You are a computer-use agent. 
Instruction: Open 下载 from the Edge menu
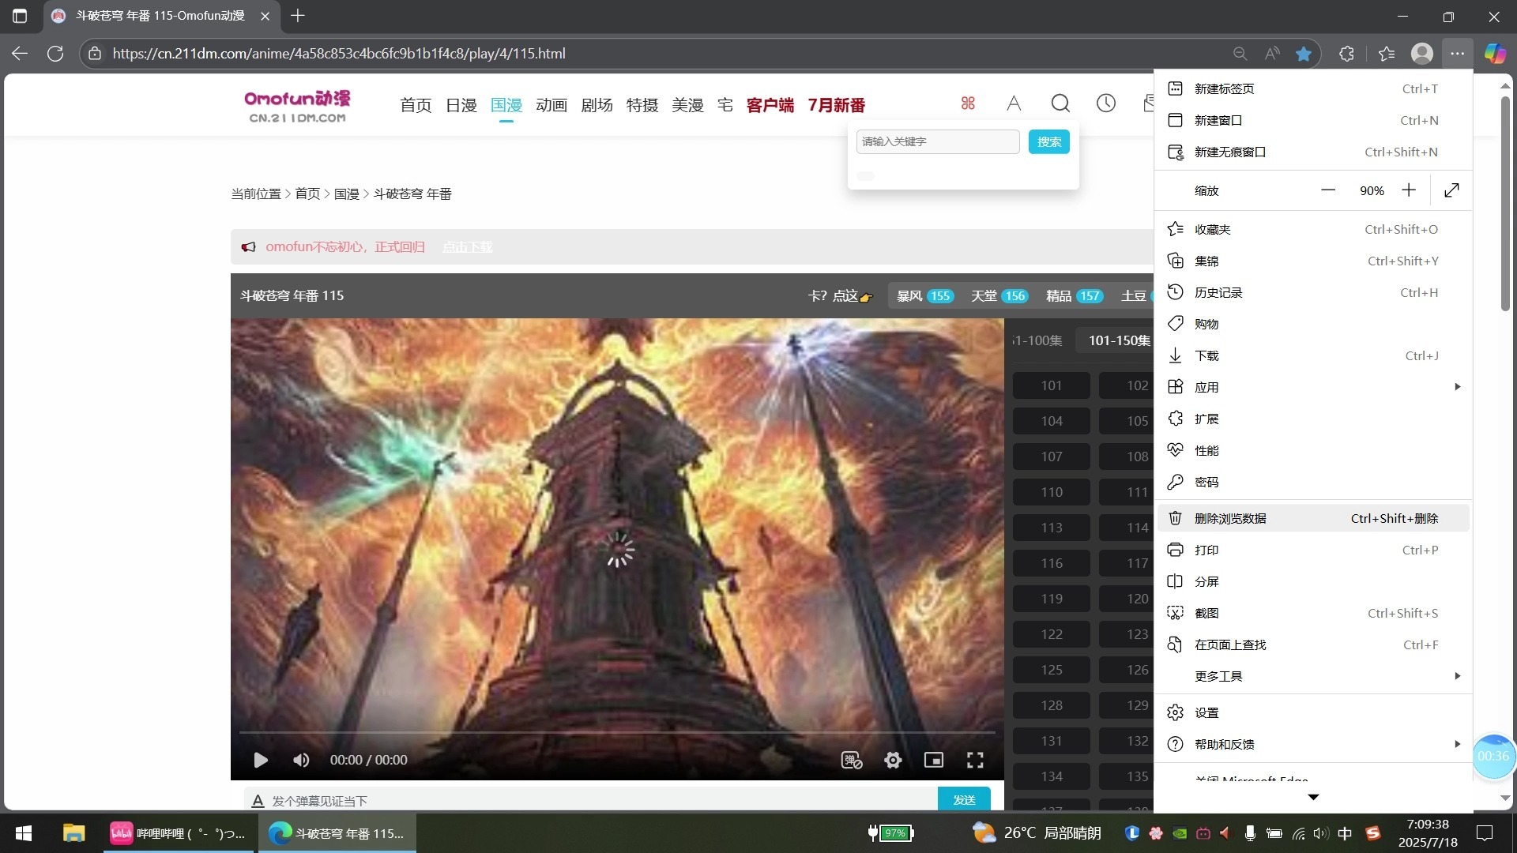pos(1313,355)
